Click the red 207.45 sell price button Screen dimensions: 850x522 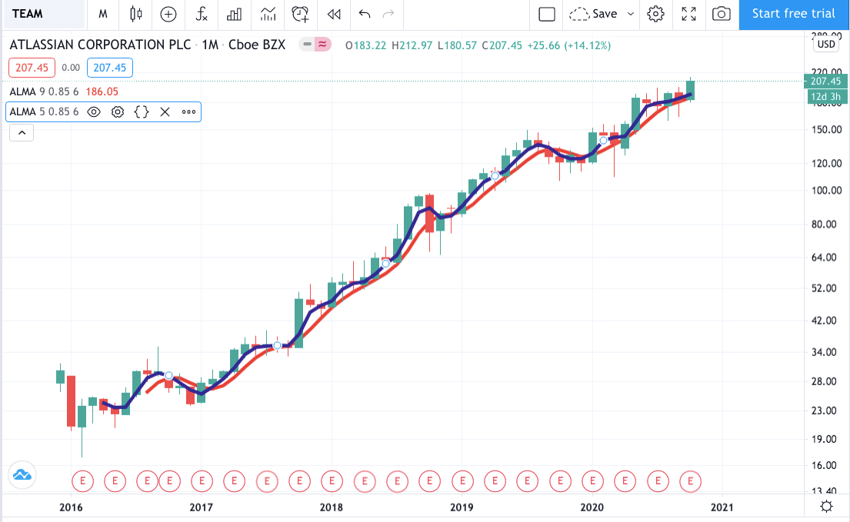click(32, 68)
